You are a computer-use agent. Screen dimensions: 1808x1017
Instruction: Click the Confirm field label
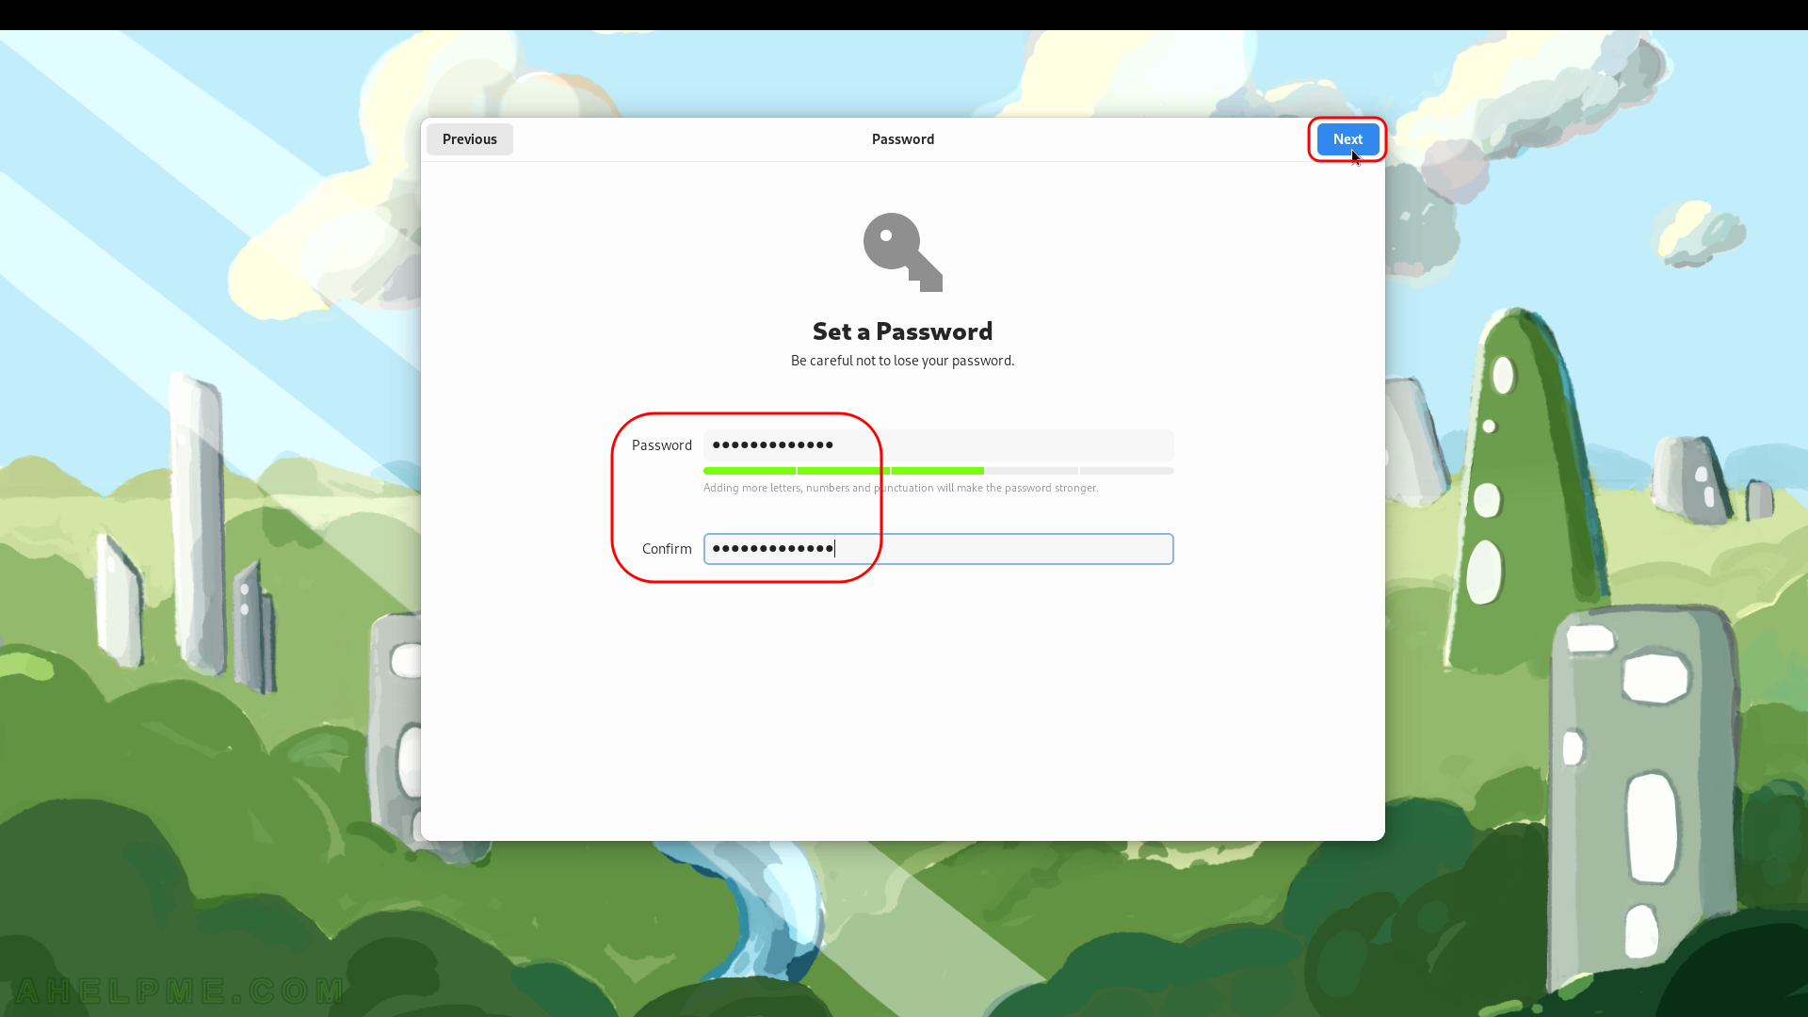click(667, 549)
